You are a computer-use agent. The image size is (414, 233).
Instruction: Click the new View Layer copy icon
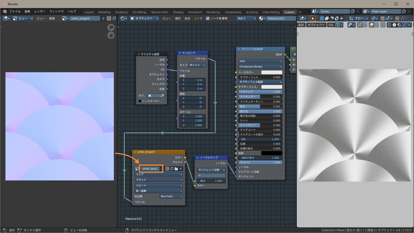tap(404, 11)
